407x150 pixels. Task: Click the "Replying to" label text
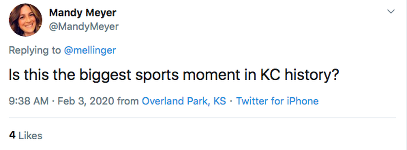point(35,50)
